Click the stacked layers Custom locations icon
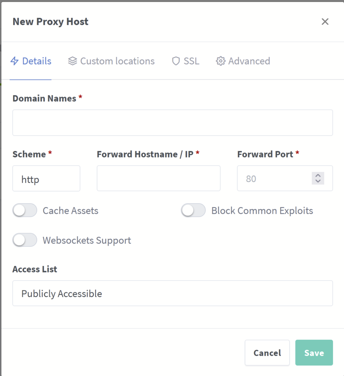Screen dimensions: 344x376 coord(72,61)
